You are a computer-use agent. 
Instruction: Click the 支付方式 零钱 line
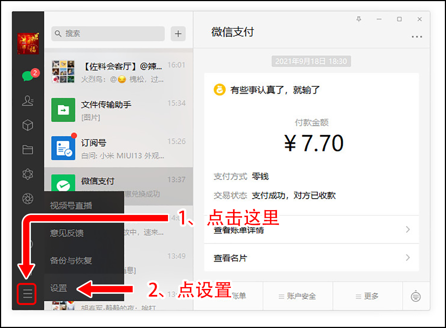(x=241, y=176)
